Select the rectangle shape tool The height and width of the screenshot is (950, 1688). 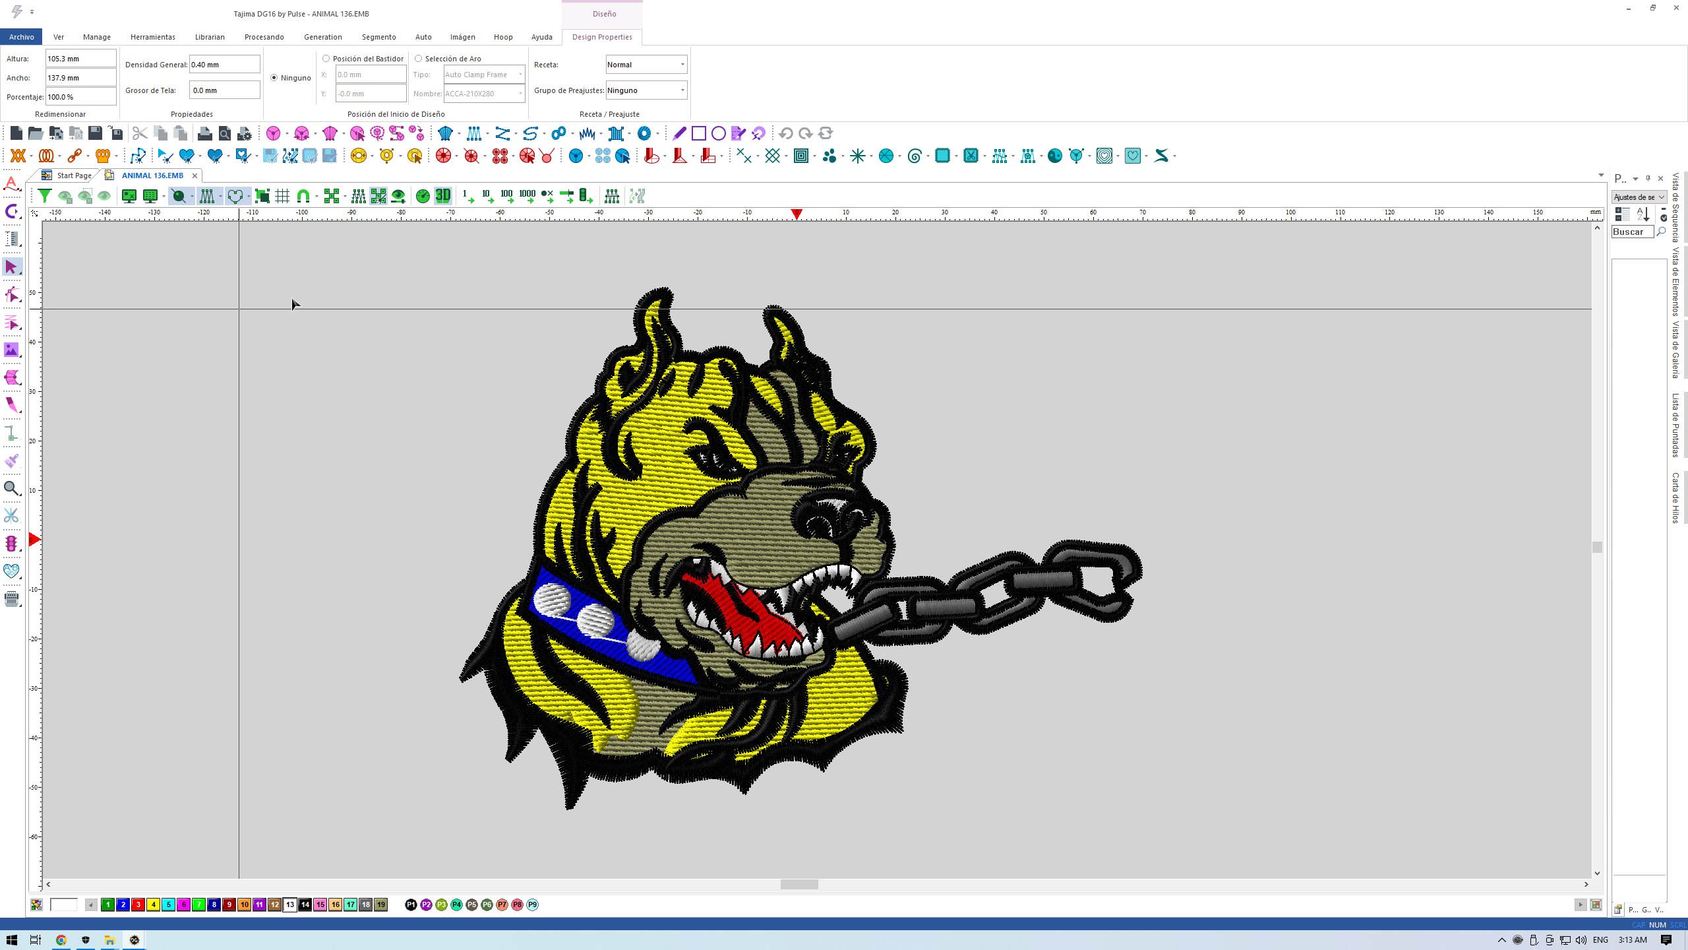coord(698,134)
